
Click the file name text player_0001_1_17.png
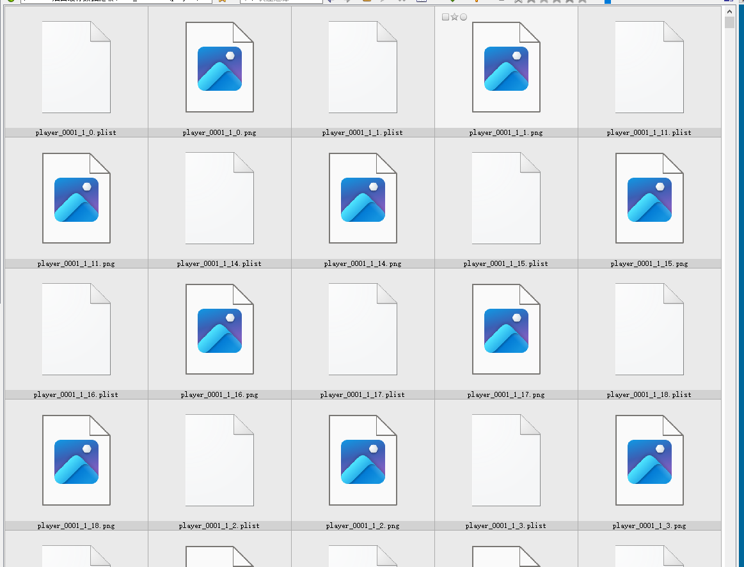pyautogui.click(x=506, y=394)
